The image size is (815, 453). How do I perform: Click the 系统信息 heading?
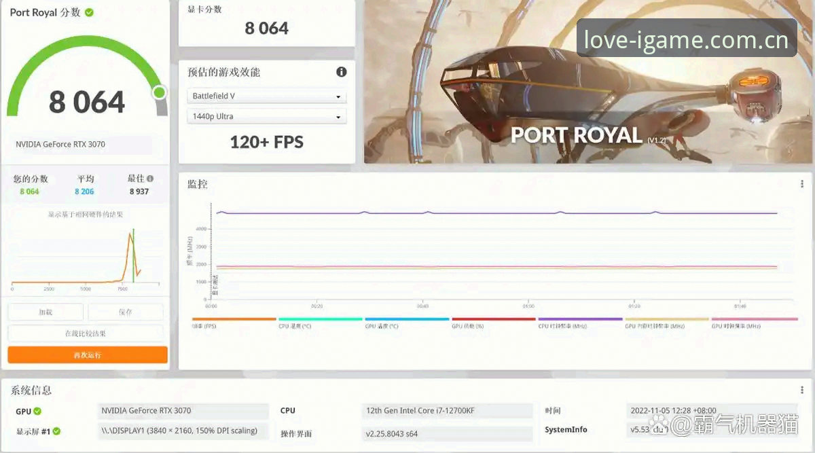tap(31, 391)
